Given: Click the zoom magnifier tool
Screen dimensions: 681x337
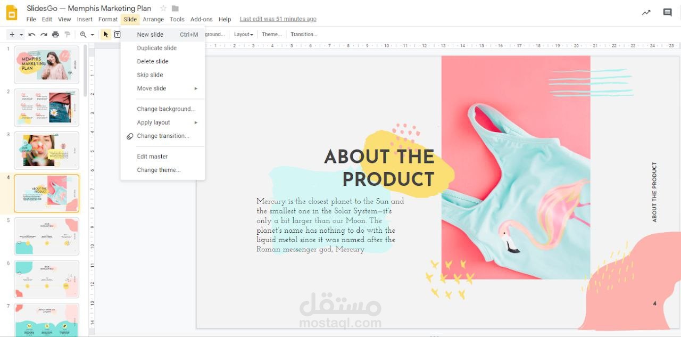Looking at the screenshot, I should pos(83,35).
